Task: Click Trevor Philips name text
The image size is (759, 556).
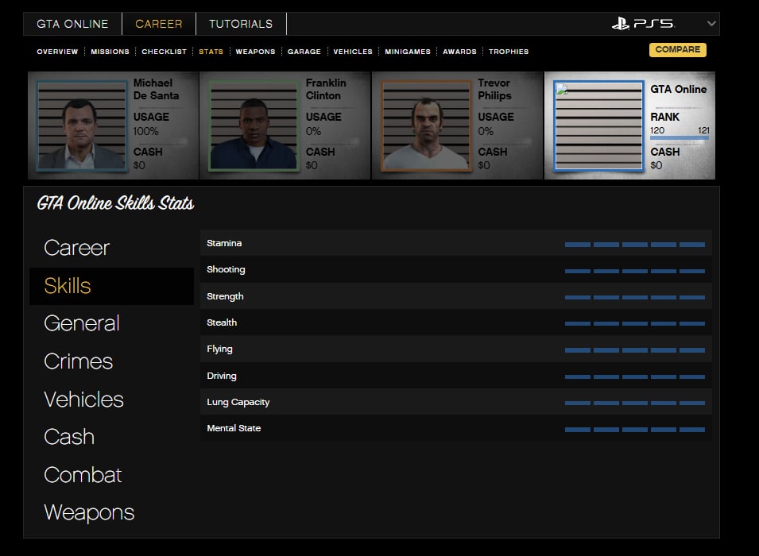Action: 494,89
